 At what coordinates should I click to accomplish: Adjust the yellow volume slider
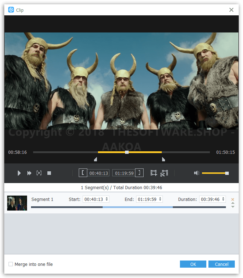(x=215, y=173)
